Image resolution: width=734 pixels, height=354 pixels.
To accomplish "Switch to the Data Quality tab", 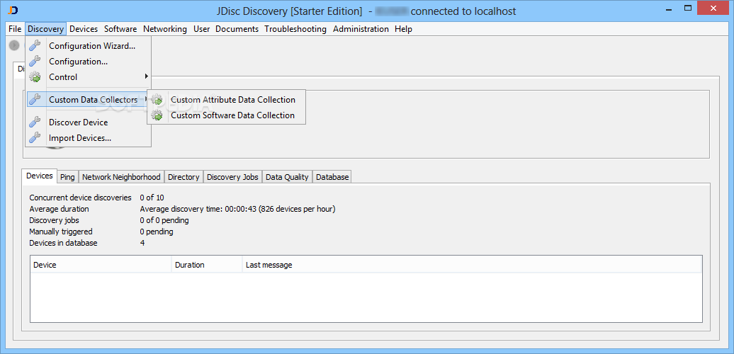I will pos(287,177).
